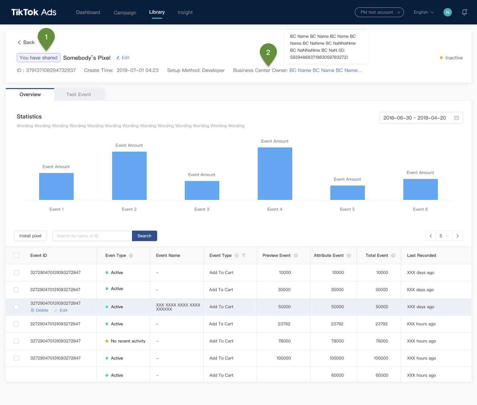Click the Event Type filter funnel icon

pyautogui.click(x=244, y=255)
